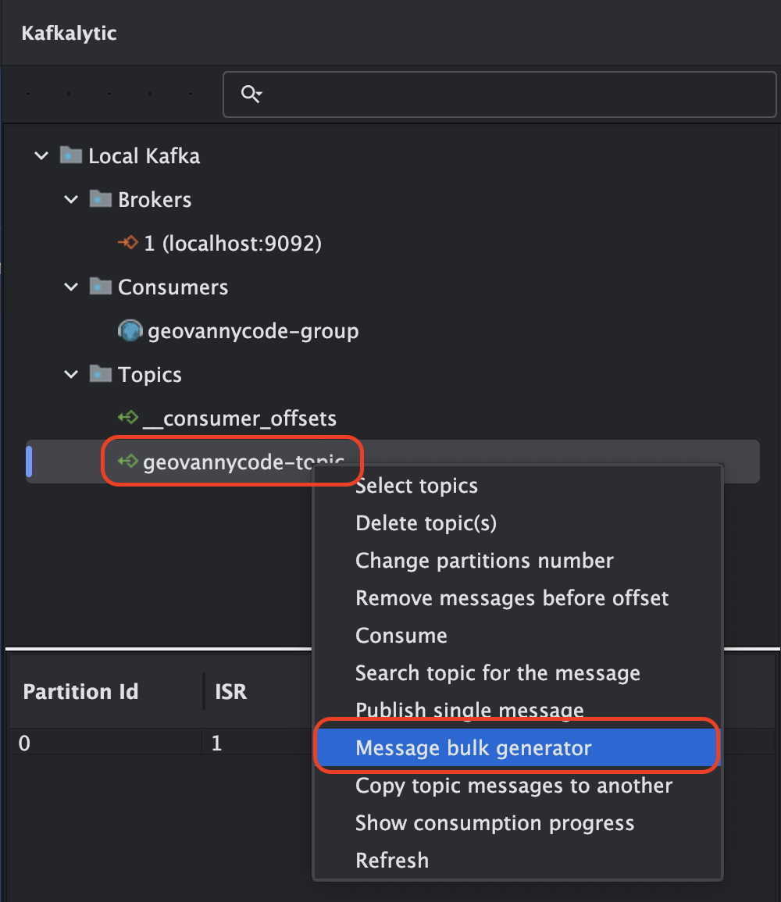
Task: Click the __consumer_offsets topic icon
Action: (x=128, y=418)
